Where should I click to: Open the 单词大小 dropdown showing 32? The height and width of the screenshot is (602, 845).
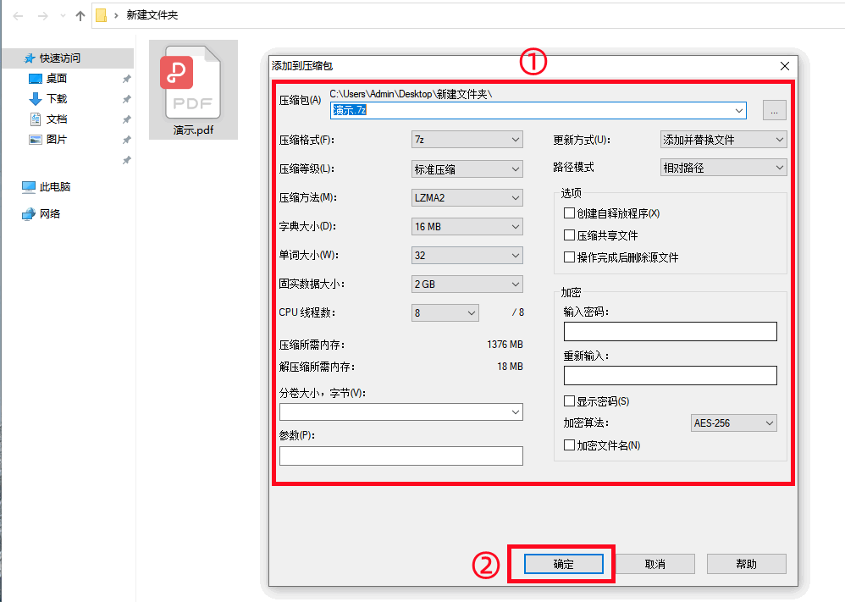coord(467,256)
